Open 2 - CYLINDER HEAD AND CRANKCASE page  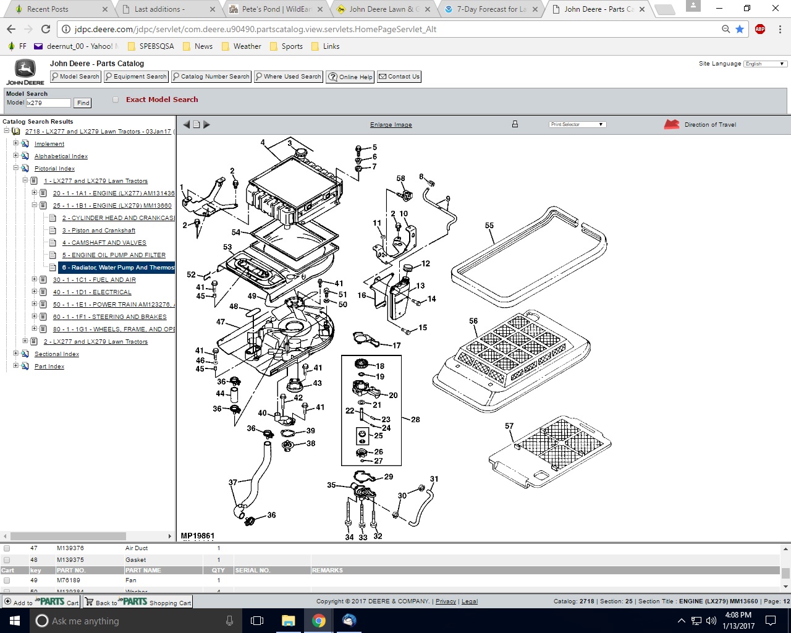pyautogui.click(x=119, y=218)
